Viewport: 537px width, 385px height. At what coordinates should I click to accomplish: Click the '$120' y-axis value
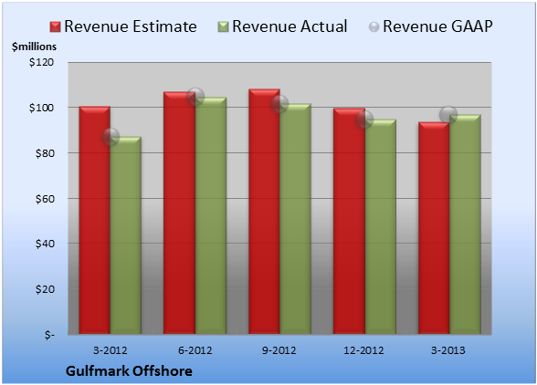(x=41, y=62)
